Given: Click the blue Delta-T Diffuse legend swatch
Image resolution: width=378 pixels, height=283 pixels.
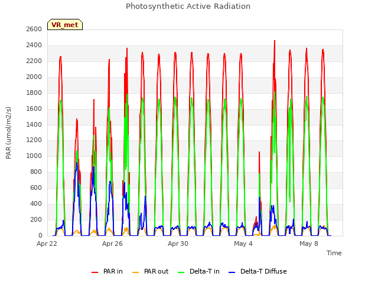Looking at the screenshot, I should (232, 272).
